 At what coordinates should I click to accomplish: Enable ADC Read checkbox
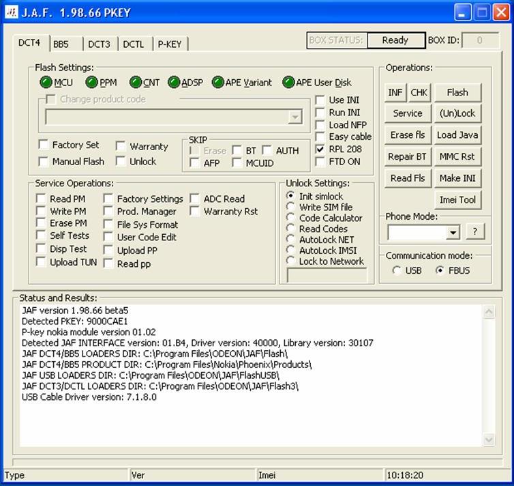[195, 199]
